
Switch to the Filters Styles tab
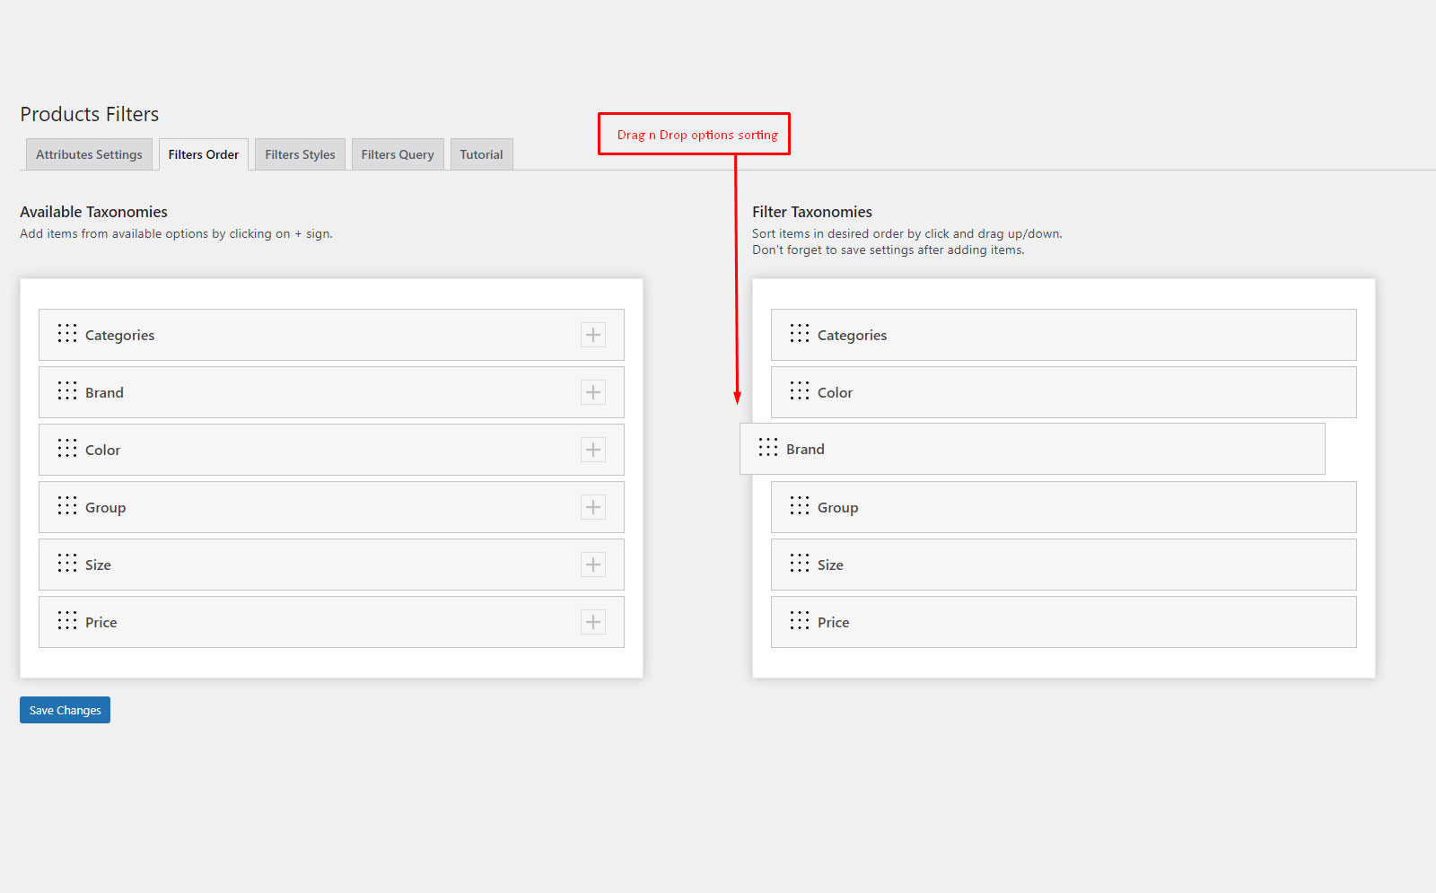pyautogui.click(x=300, y=154)
